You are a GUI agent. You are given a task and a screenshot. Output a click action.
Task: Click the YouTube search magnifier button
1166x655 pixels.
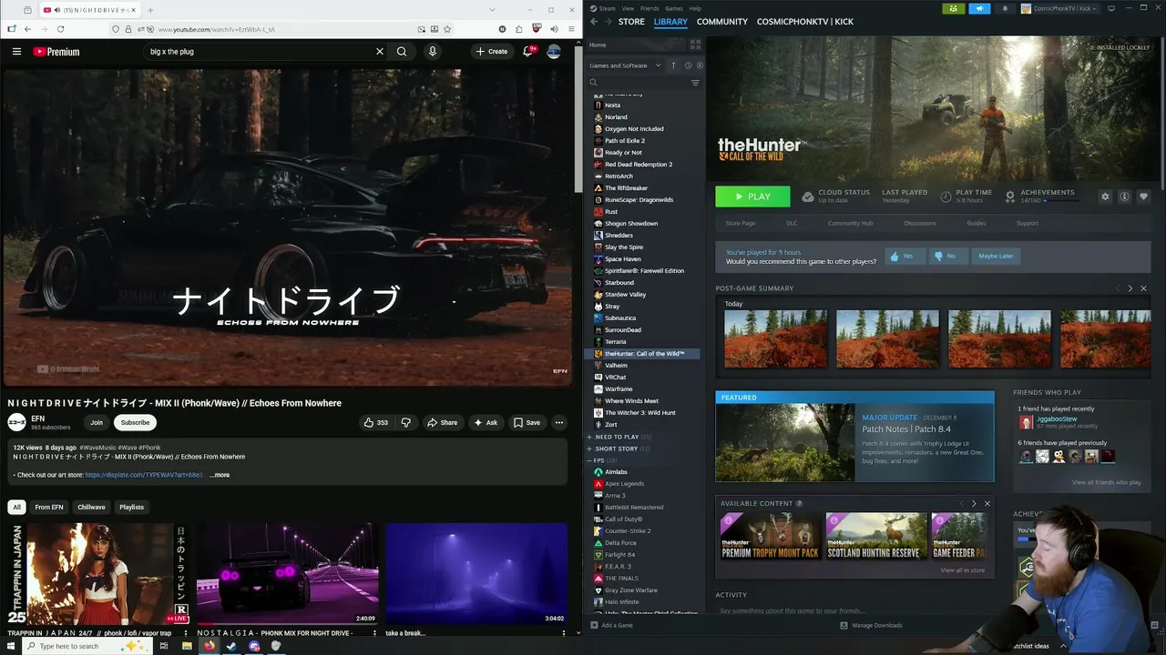coord(402,52)
